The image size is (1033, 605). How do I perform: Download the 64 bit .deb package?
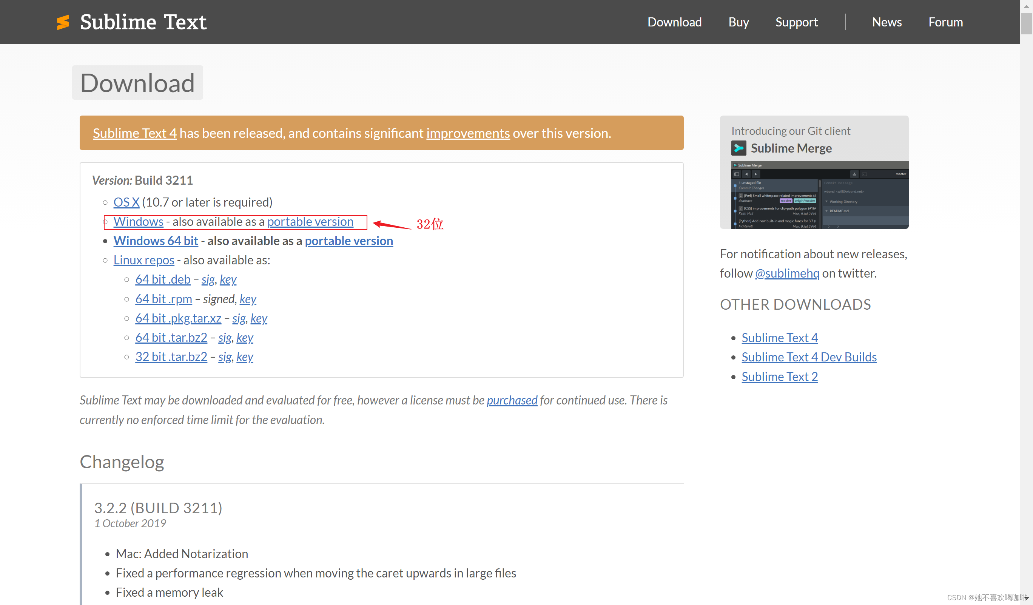163,279
